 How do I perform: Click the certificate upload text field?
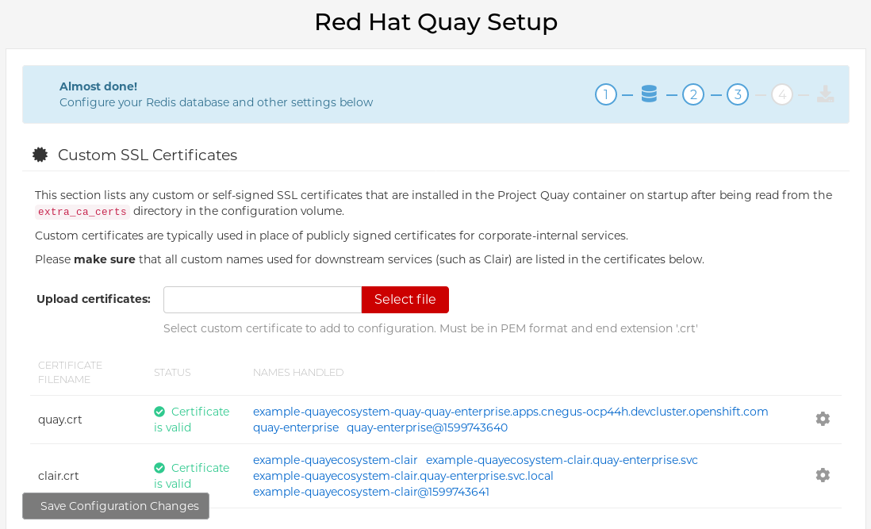262,299
